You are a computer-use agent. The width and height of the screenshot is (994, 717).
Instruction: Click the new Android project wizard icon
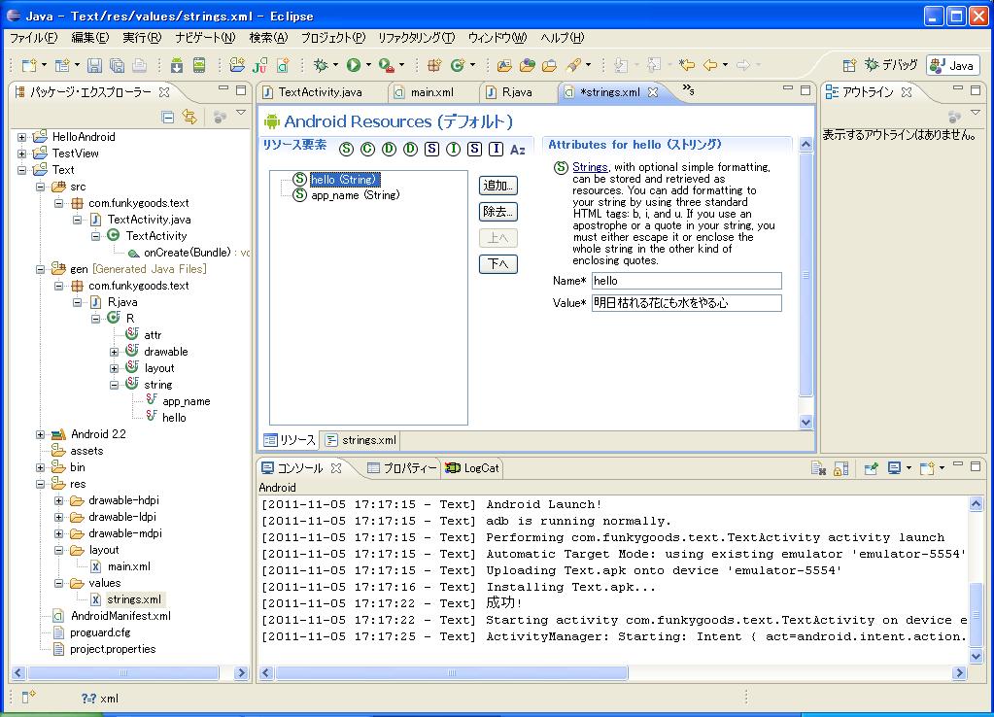click(x=238, y=65)
